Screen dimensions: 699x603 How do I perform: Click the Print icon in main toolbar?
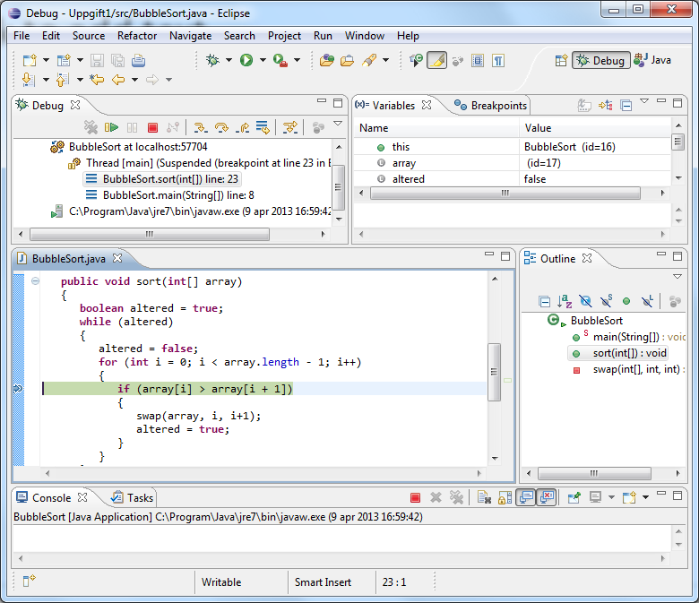tap(138, 60)
